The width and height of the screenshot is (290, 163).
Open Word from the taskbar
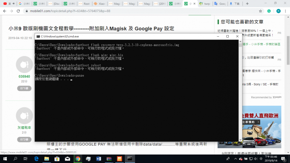(99, 159)
